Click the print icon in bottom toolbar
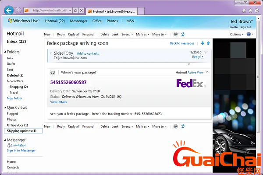The width and height of the screenshot is (263, 175). tap(176, 126)
